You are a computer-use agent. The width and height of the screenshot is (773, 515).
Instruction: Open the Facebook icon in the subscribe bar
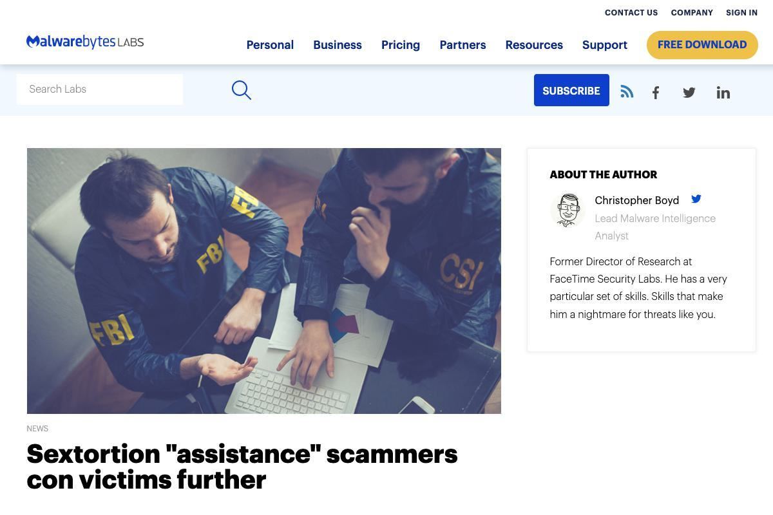[x=656, y=93]
